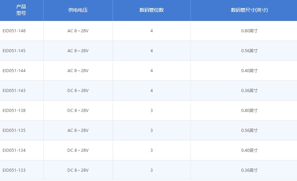Viewport: 297px width, 181px height.
Task: Click the supply voltage cell for EID051-148
Action: 78,31
